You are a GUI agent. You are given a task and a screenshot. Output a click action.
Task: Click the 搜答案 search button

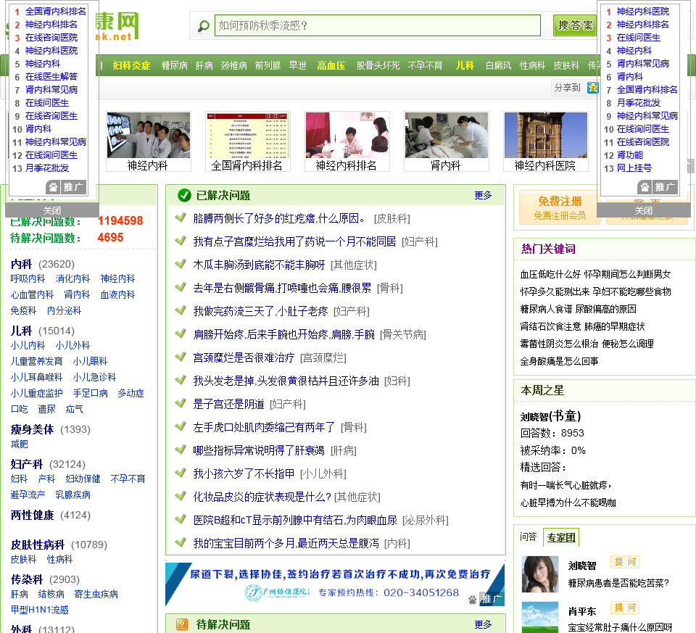click(x=575, y=25)
